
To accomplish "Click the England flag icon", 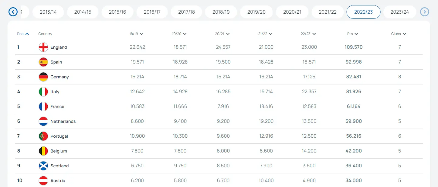I will (x=43, y=47).
